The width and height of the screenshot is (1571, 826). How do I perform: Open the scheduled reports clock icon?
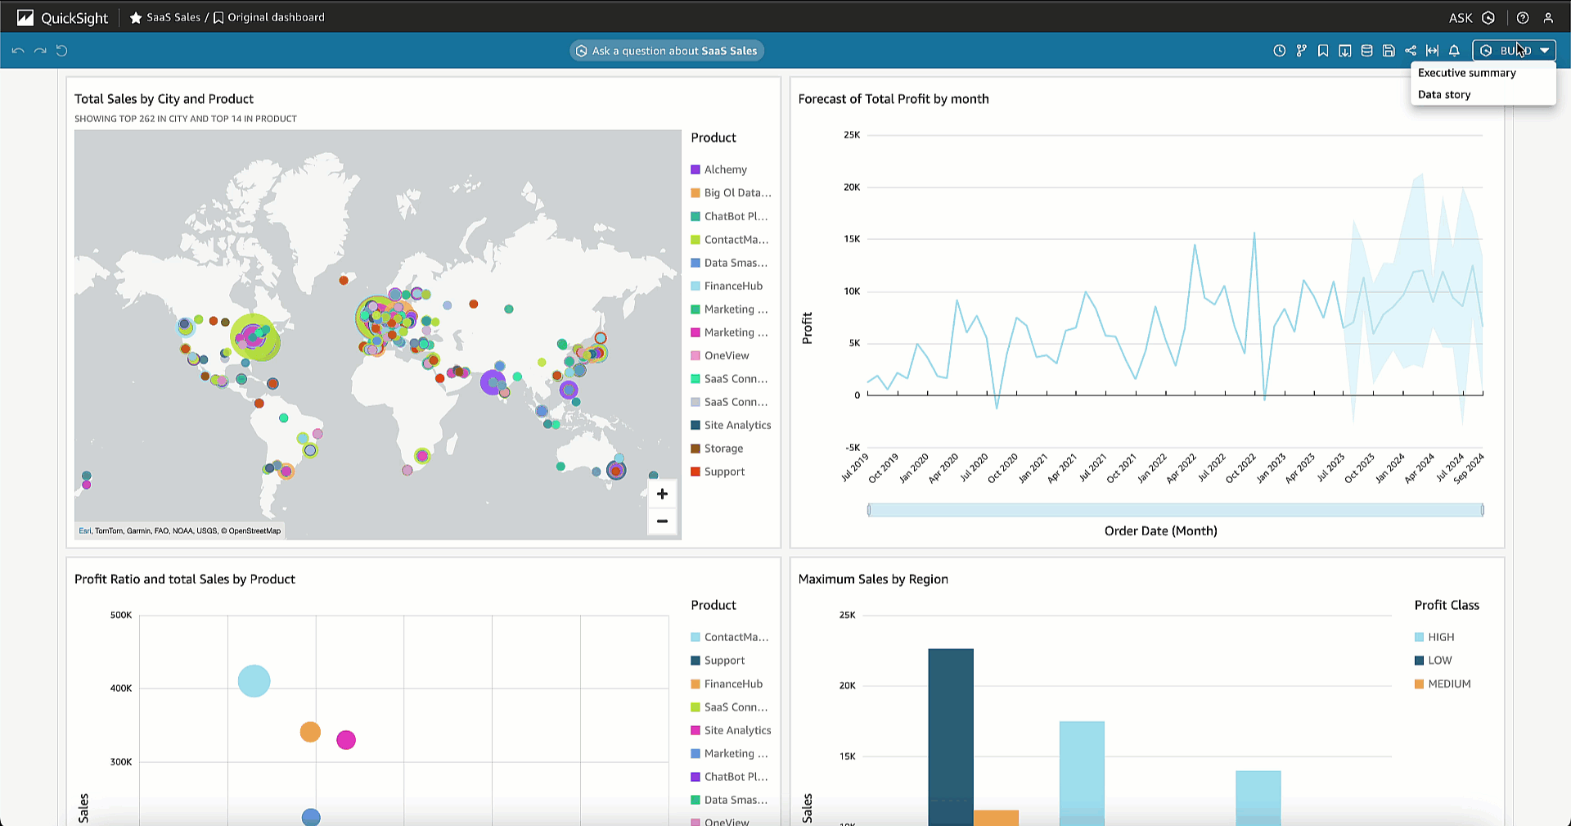[1280, 51]
